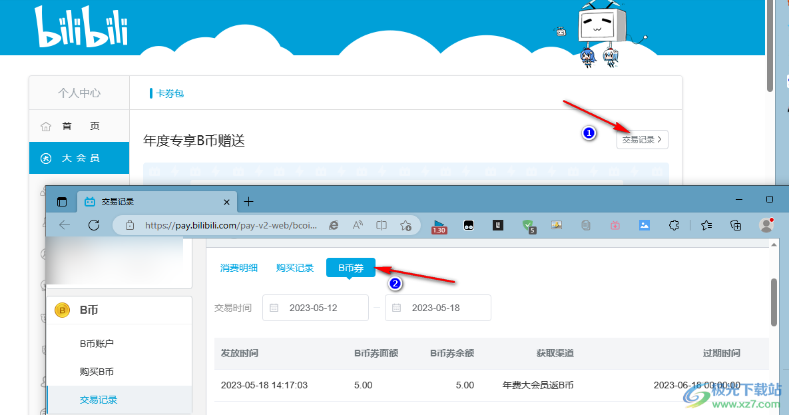
Task: Click the address bar URL pay.bilibili.com
Action: 231,225
